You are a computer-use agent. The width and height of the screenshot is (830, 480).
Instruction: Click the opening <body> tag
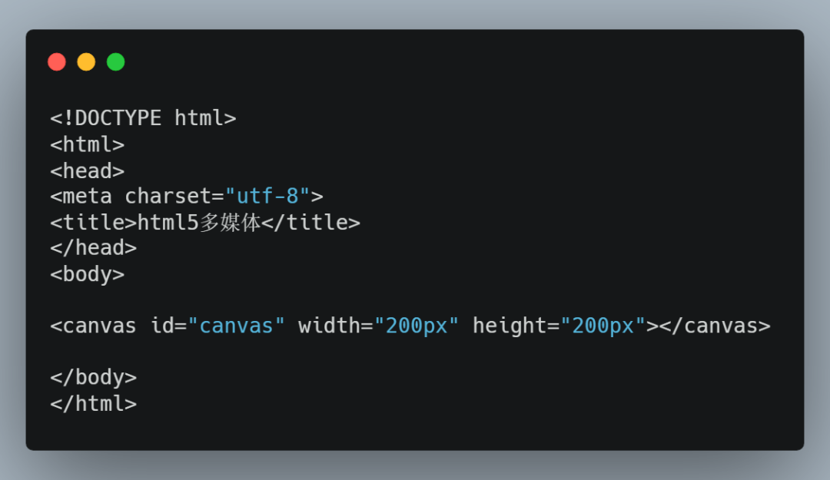click(87, 274)
